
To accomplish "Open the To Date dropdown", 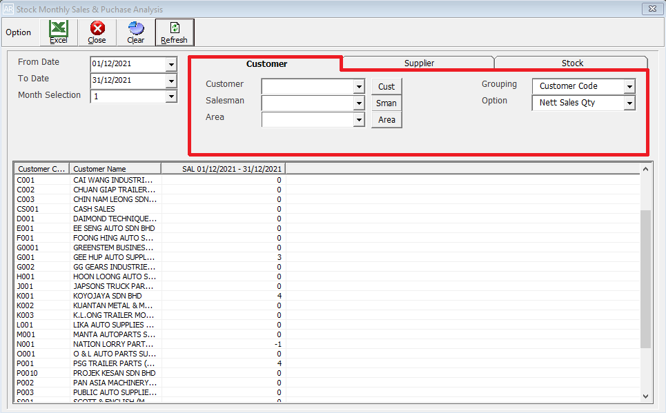I will [x=171, y=81].
